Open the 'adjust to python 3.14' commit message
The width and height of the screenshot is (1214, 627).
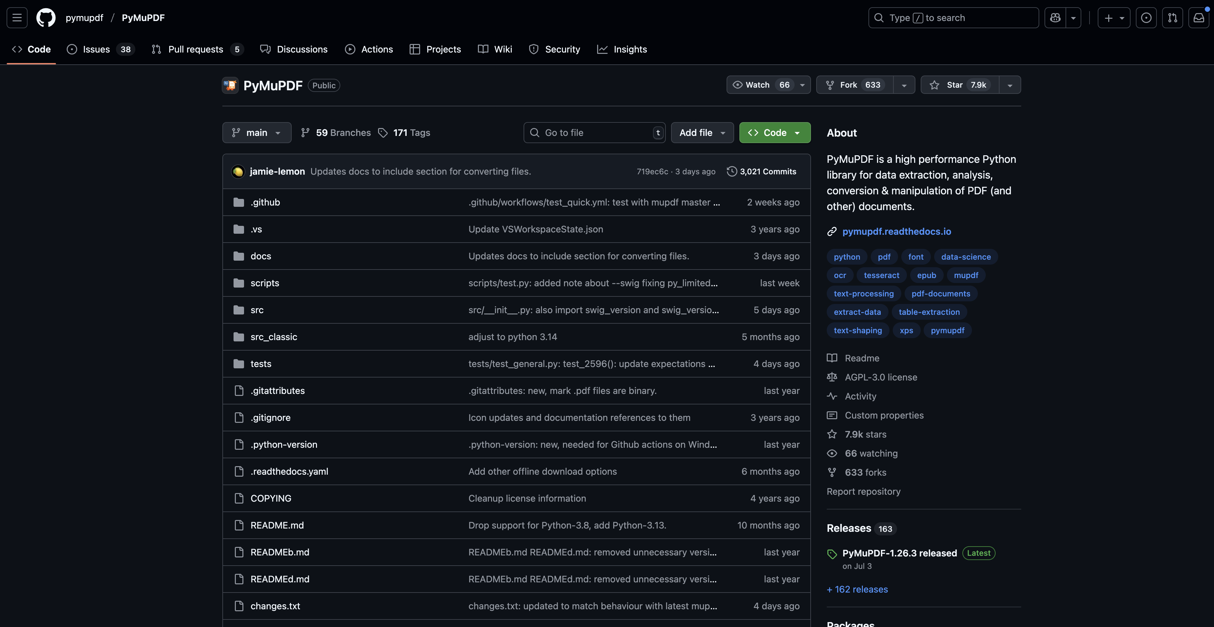pyautogui.click(x=513, y=337)
